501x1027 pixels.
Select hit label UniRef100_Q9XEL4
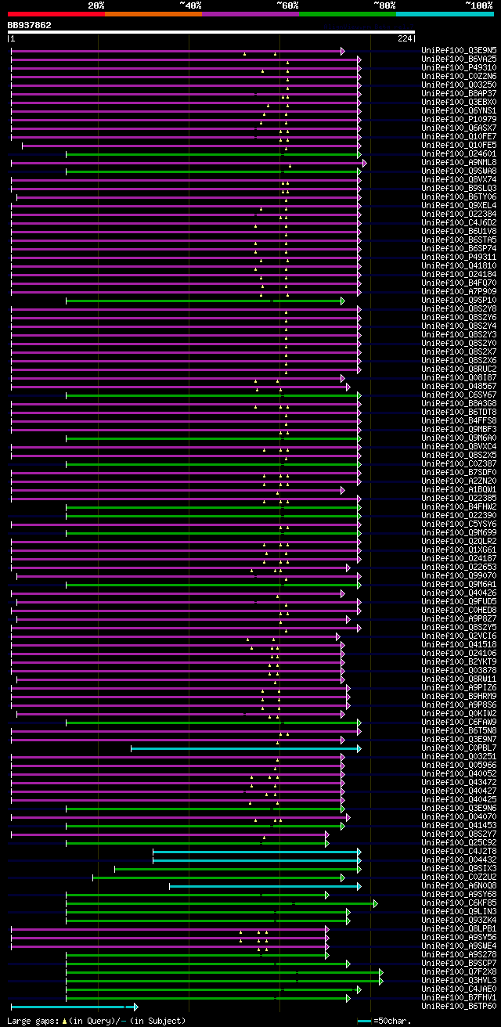[459, 205]
